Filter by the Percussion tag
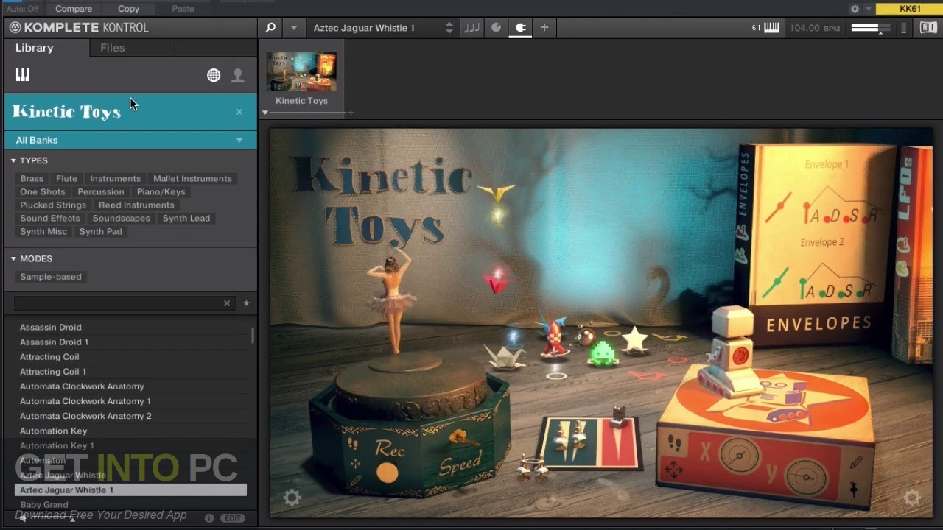This screenshot has height=530, width=943. (x=101, y=191)
